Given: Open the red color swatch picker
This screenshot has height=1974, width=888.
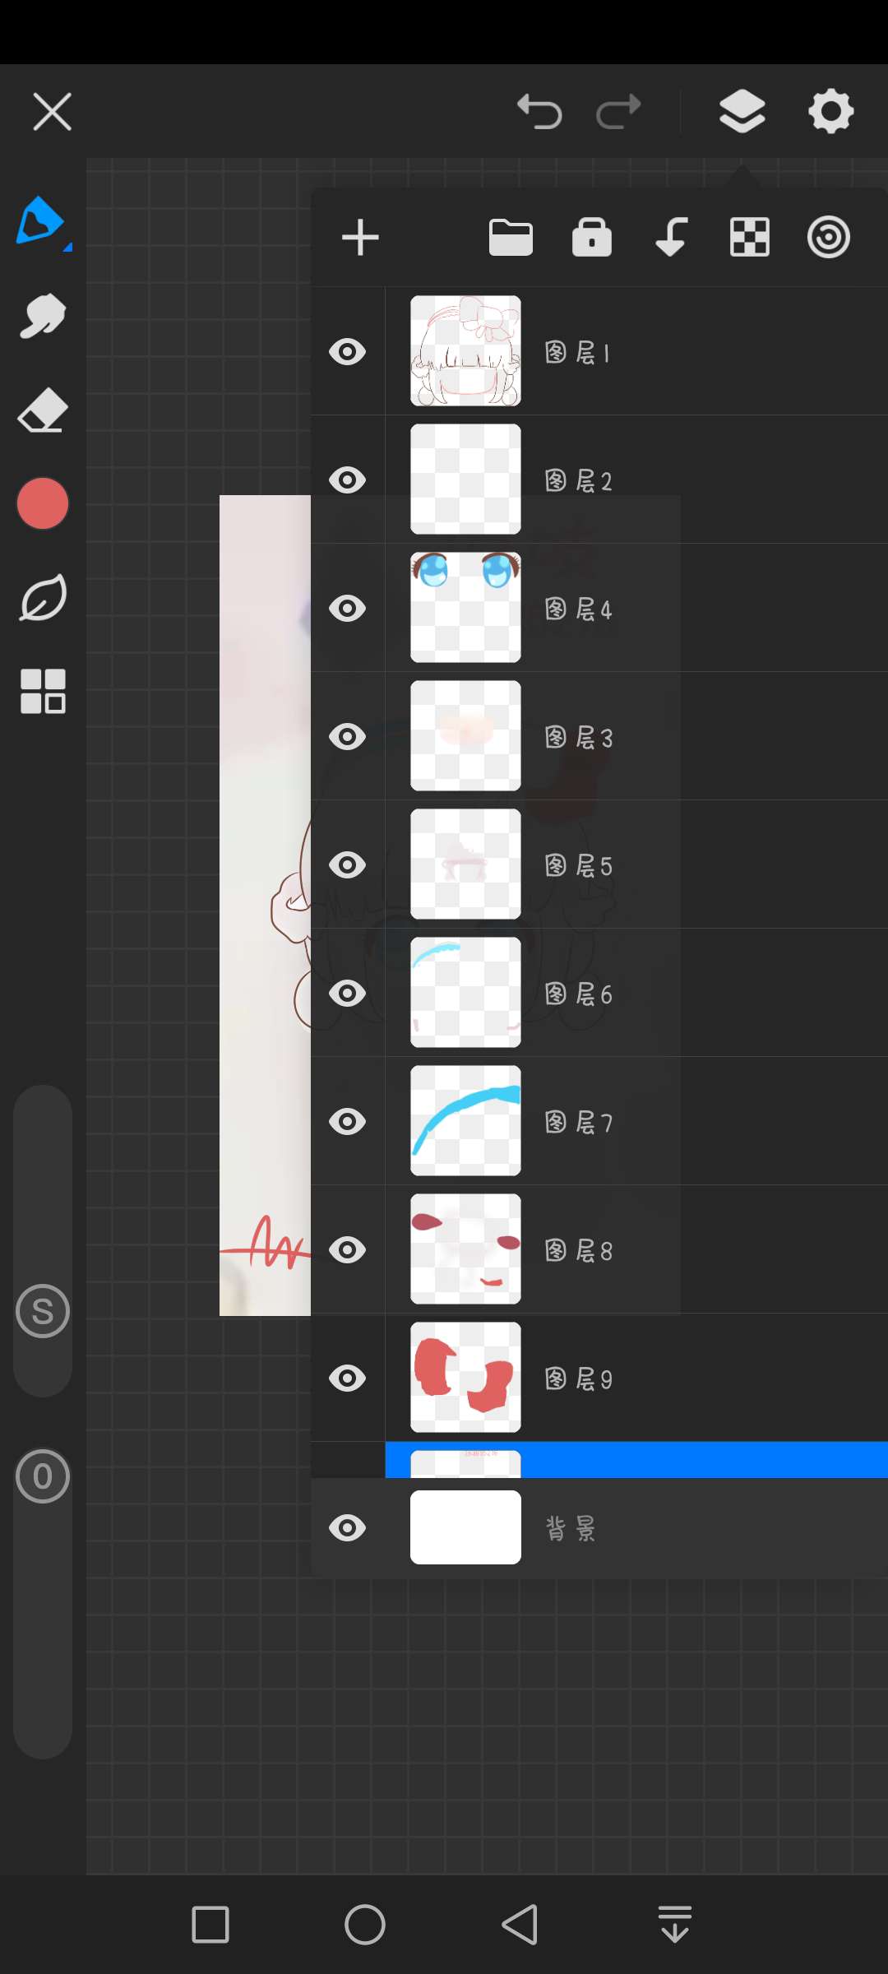Looking at the screenshot, I should point(43,503).
